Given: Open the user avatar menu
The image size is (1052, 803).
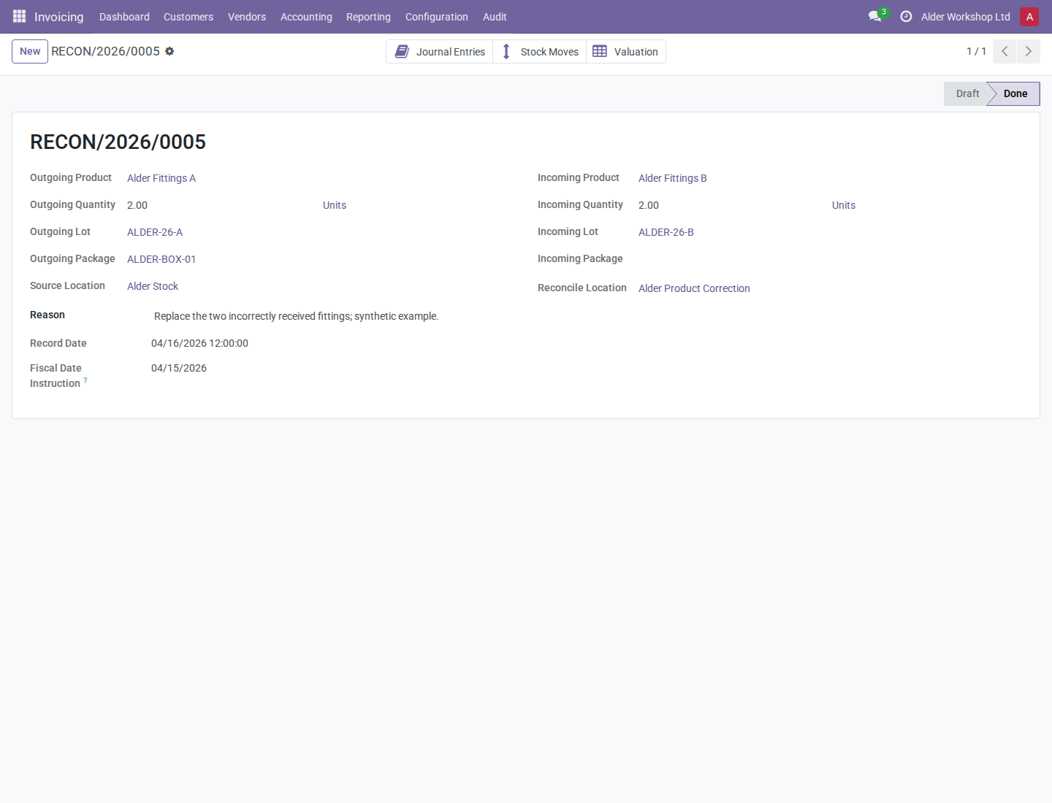Looking at the screenshot, I should click(x=1029, y=16).
